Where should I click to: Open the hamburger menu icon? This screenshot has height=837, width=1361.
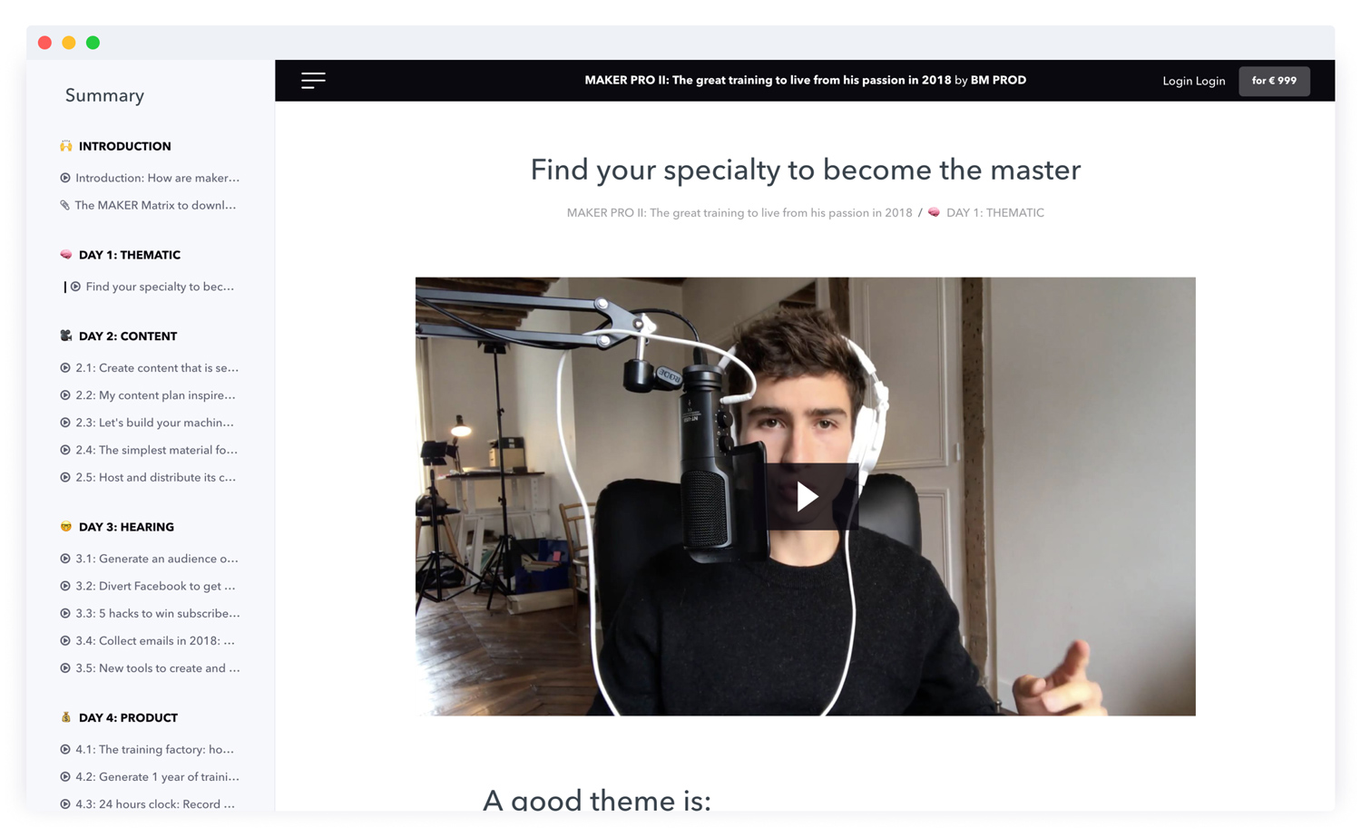(313, 81)
